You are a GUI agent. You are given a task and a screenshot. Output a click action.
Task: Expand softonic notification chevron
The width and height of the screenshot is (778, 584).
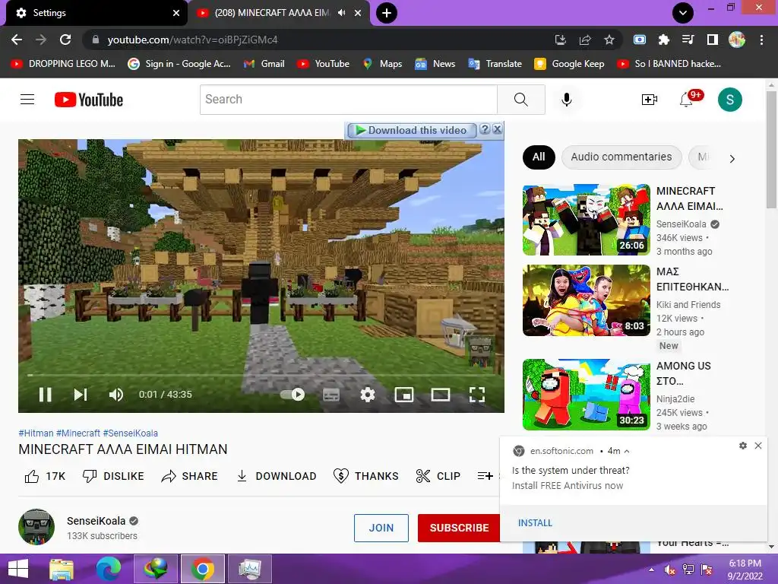627,452
